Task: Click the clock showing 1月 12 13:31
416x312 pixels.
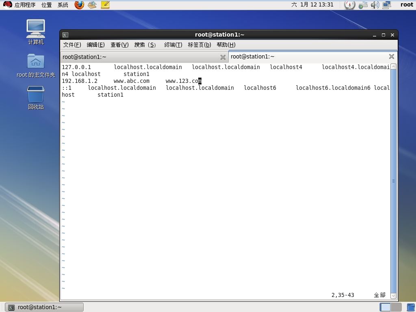Action: (312, 4)
